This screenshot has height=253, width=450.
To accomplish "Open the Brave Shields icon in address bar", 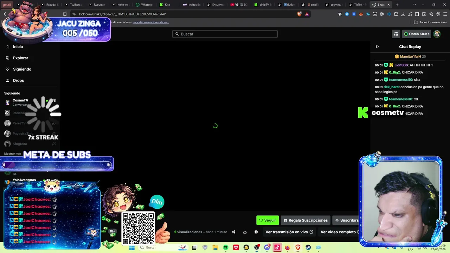I will pyautogui.click(x=300, y=14).
